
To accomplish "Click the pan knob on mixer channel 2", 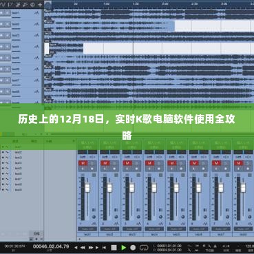I will [x=116, y=217].
